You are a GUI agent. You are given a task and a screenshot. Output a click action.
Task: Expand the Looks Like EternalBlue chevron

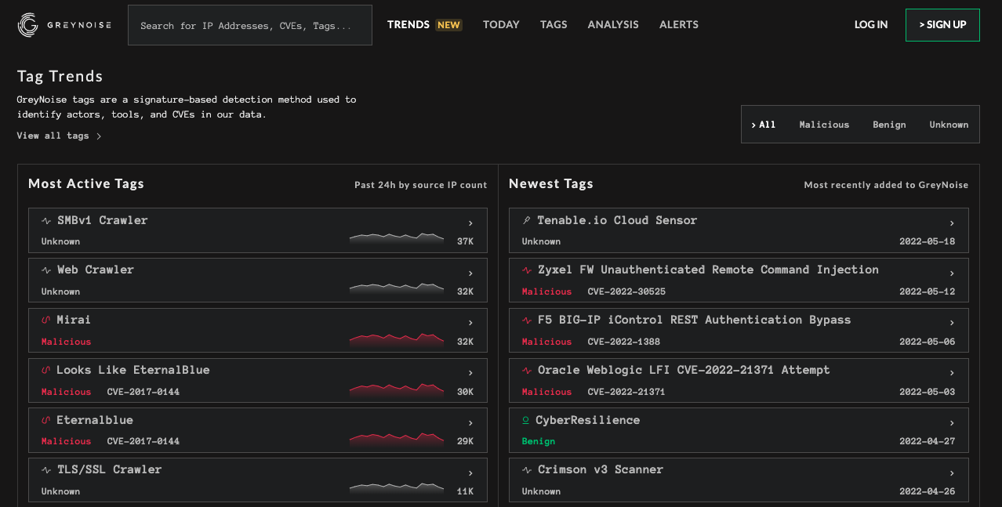tap(470, 373)
